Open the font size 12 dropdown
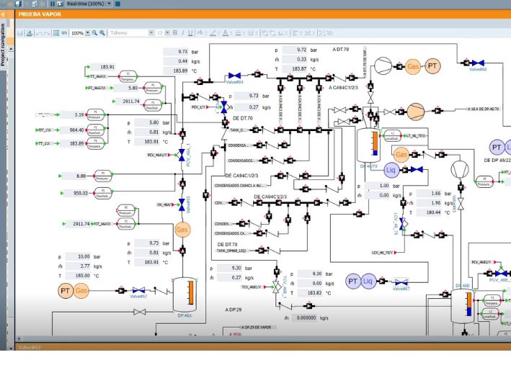This screenshot has height=365, width=511. [x=167, y=33]
